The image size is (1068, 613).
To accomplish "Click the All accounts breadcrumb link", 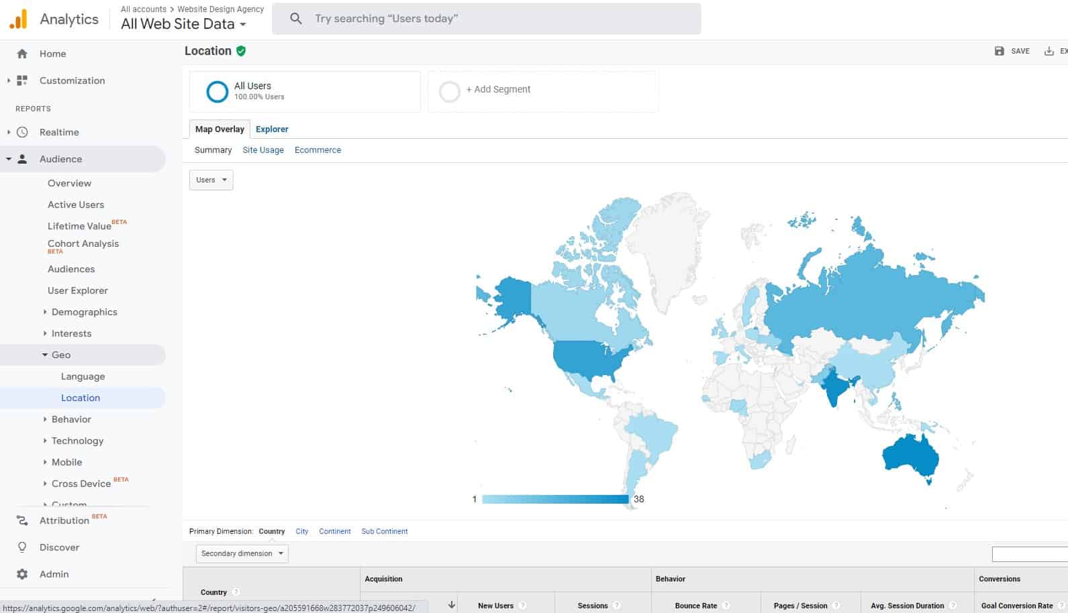I will [144, 9].
